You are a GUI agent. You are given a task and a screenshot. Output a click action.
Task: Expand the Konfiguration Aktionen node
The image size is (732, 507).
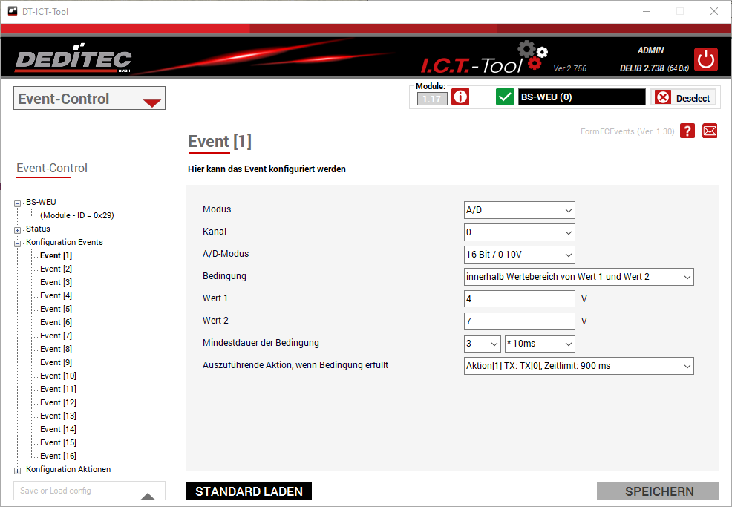pyautogui.click(x=18, y=470)
